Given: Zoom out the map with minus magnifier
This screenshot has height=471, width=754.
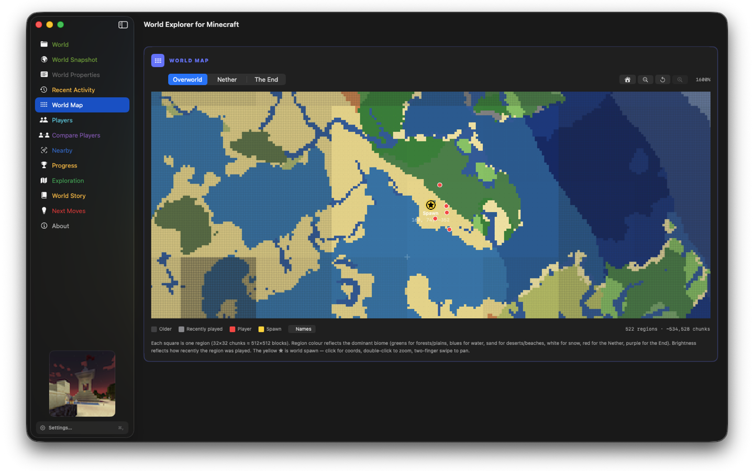Looking at the screenshot, I should click(x=645, y=80).
